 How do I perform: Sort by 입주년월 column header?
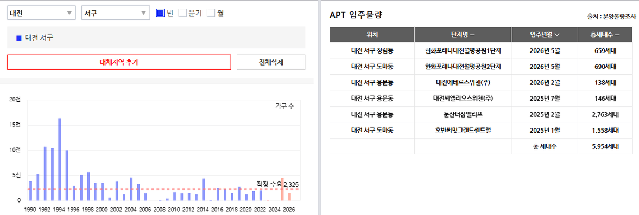[544, 35]
